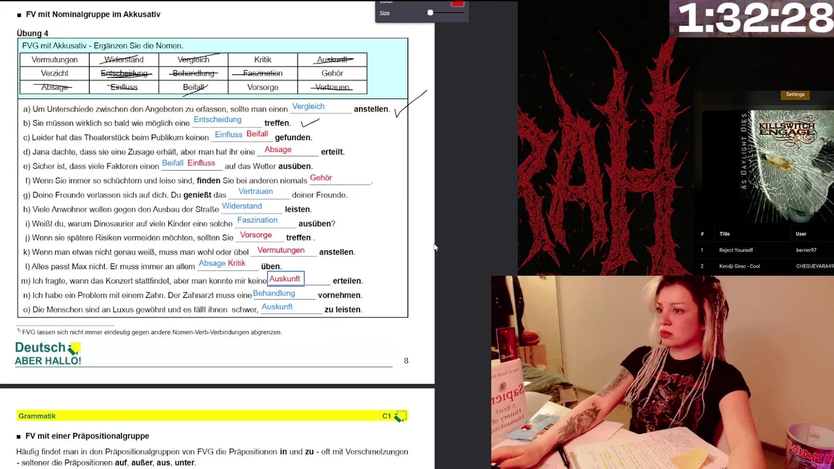Click the focused 'Auskunft' field in sentence m
The width and height of the screenshot is (834, 469).
[x=285, y=279]
